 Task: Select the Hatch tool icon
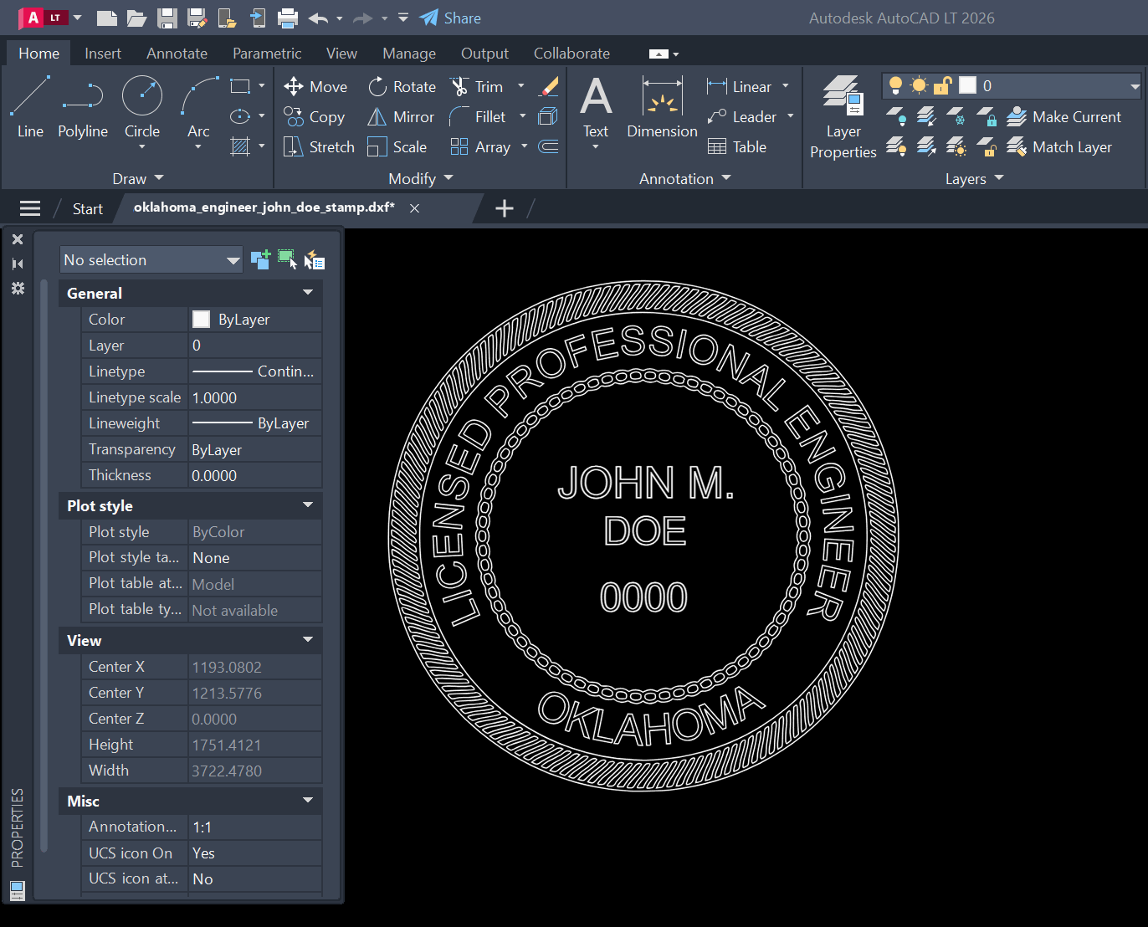(x=240, y=146)
